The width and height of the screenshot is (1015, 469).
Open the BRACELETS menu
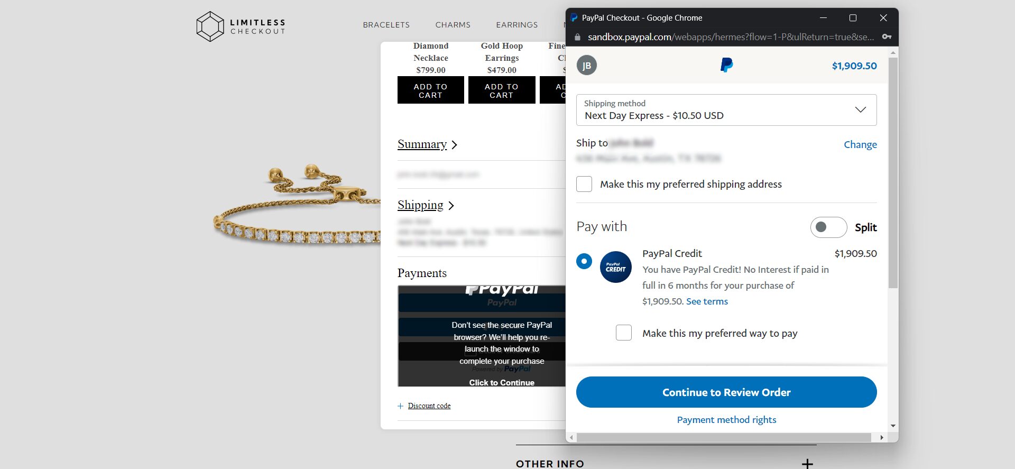386,25
